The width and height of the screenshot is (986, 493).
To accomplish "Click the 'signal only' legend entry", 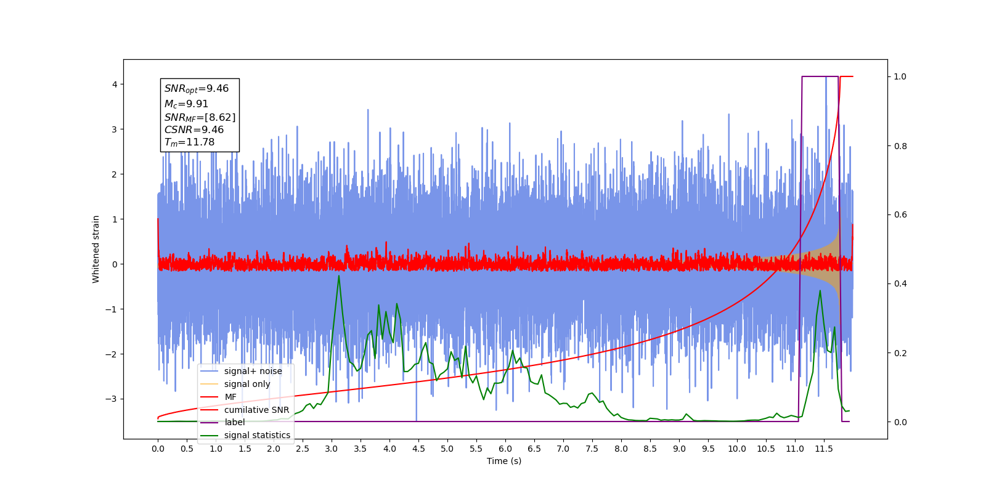I will tap(235, 384).
